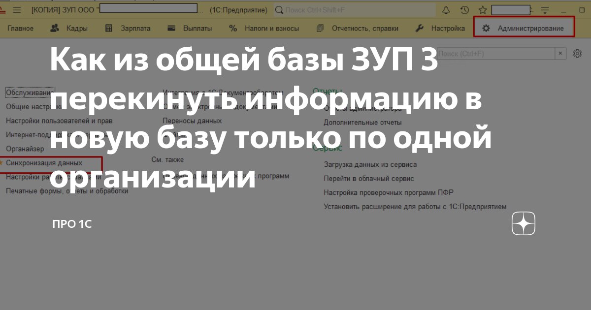Open Переносы данных link

point(193,120)
